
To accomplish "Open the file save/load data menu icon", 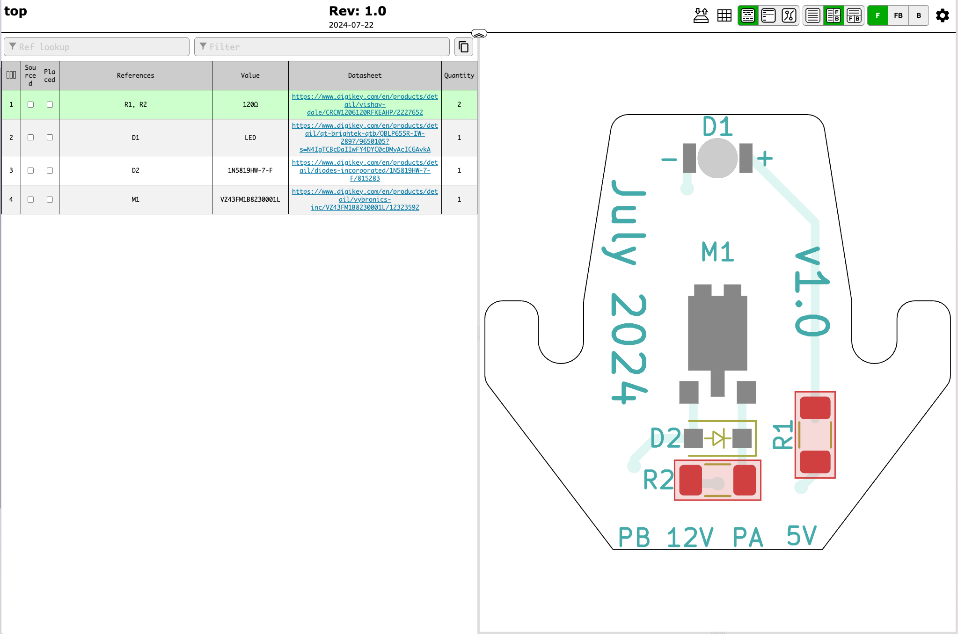I will [701, 15].
